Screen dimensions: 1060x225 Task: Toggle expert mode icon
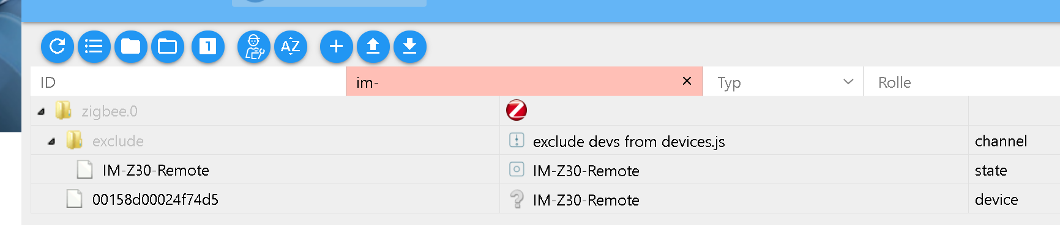coord(254,46)
